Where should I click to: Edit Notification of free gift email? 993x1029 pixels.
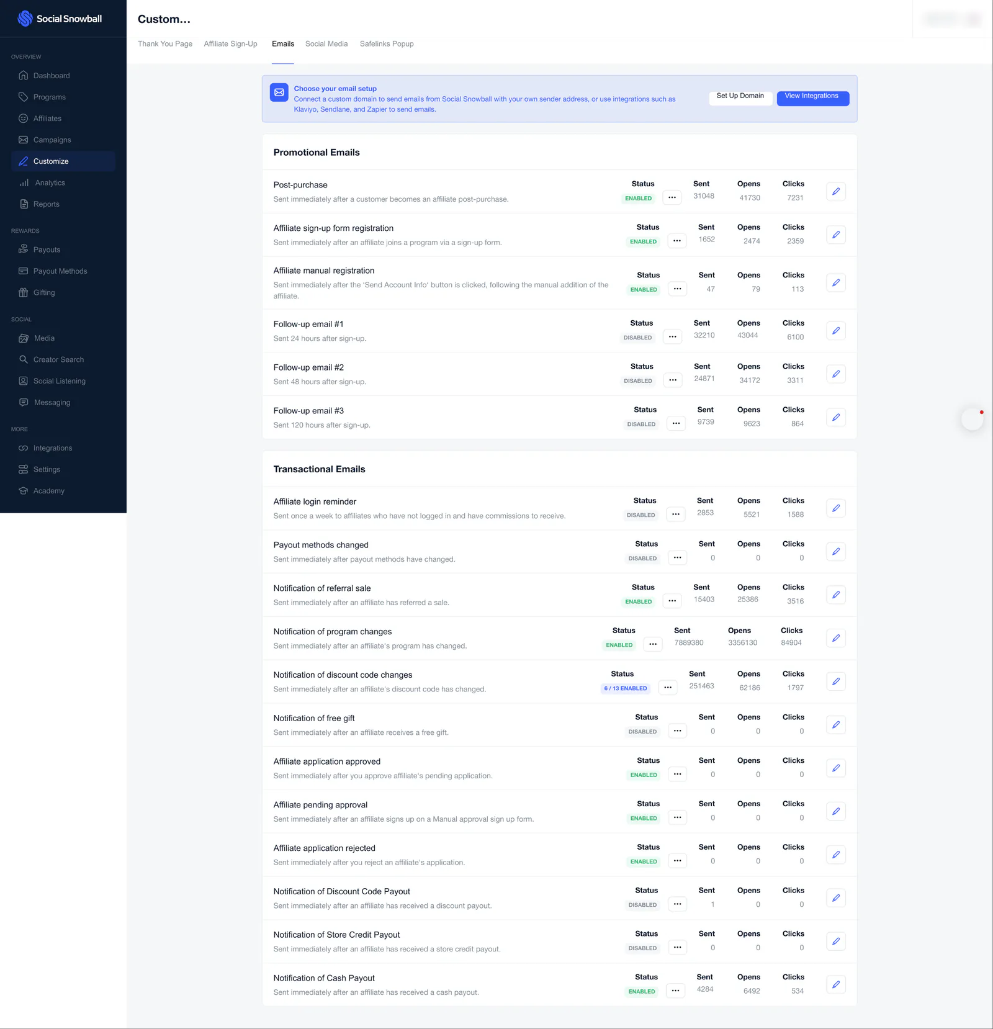[x=836, y=725]
